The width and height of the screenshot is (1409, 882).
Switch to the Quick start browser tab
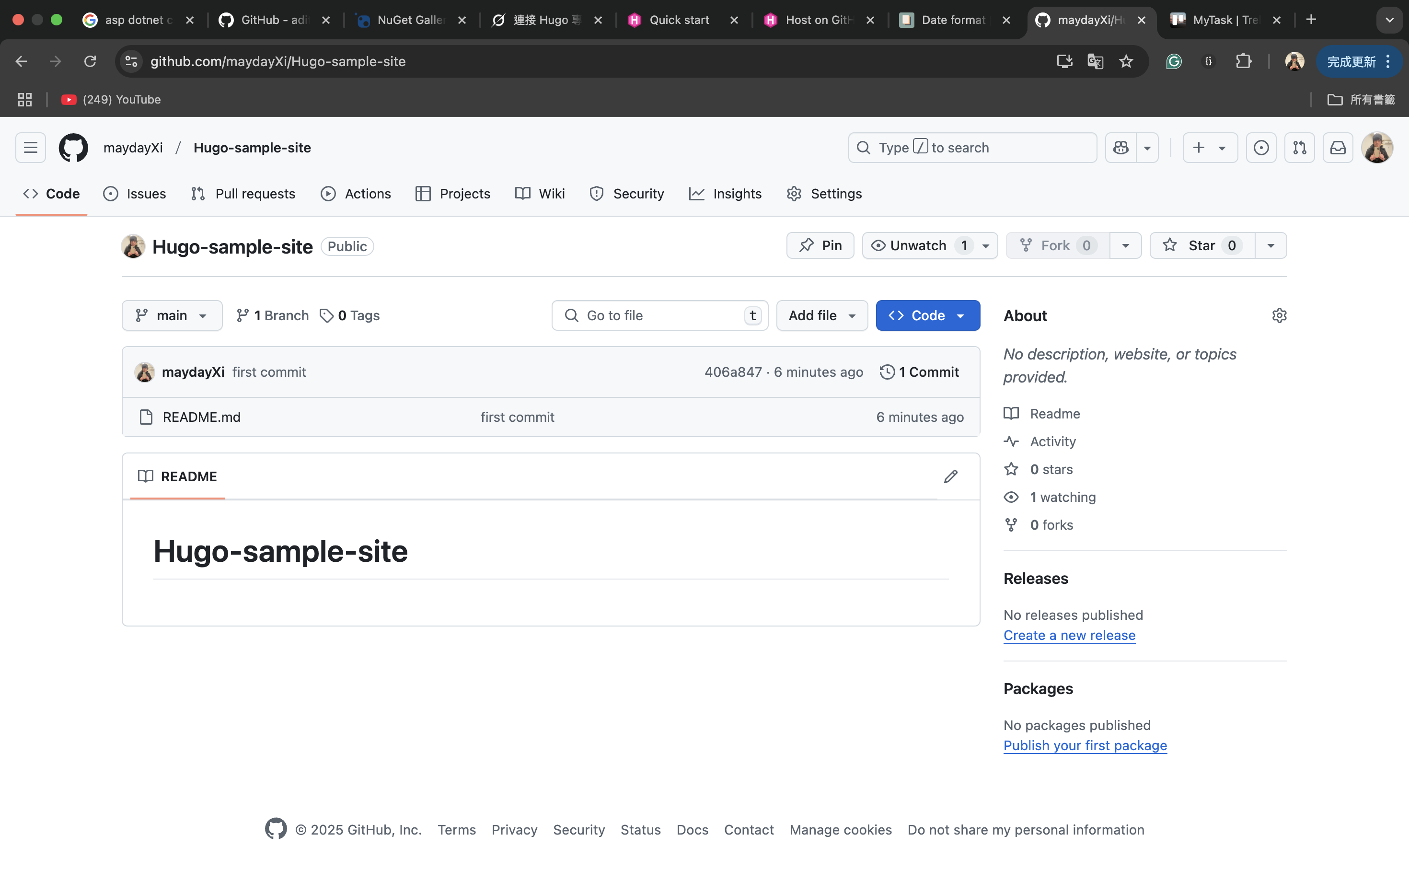pos(682,20)
